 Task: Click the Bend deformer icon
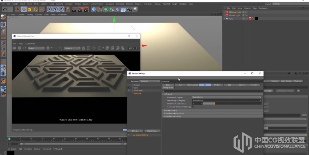117,9
